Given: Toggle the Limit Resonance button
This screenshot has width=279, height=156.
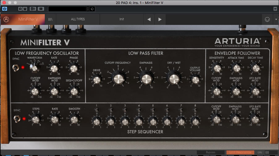Looking at the screenshot, I should coord(240,152).
